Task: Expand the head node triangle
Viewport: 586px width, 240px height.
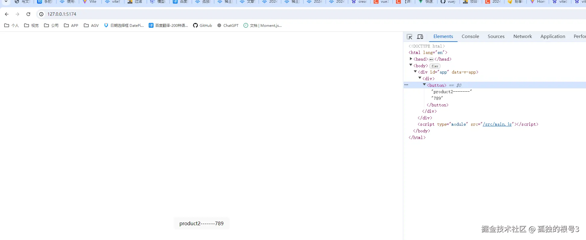Action: 411,59
